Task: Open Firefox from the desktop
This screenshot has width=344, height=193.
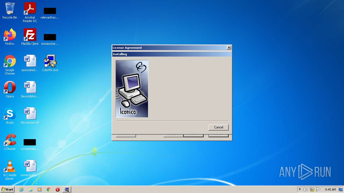Action: click(10, 37)
